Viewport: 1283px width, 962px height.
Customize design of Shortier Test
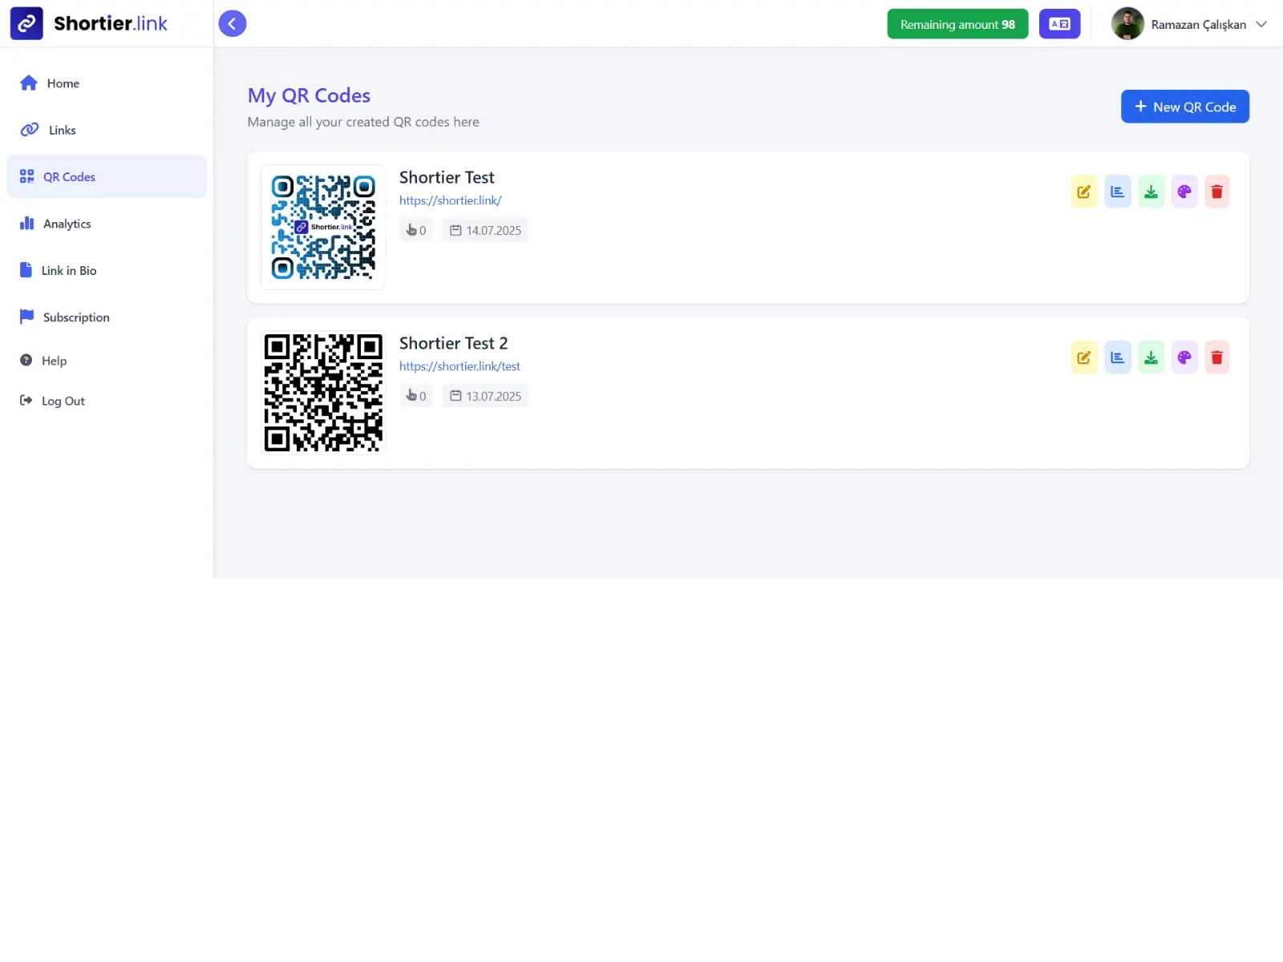click(1184, 192)
